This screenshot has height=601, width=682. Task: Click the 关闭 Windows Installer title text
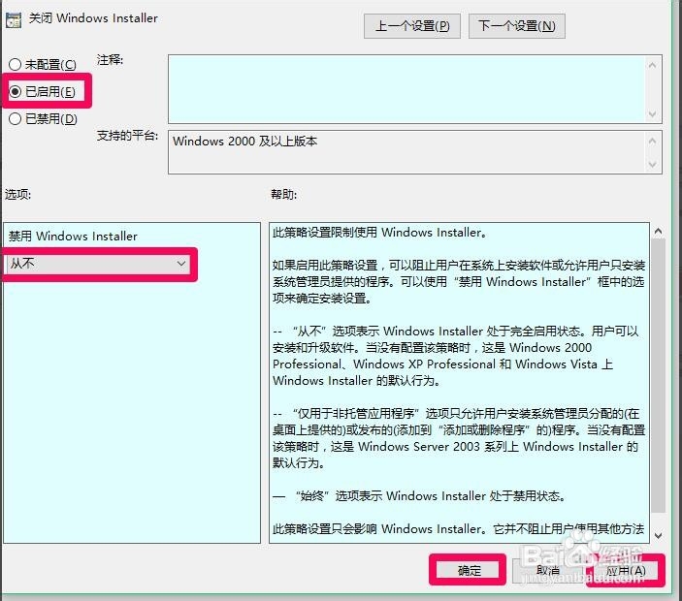coord(93,18)
